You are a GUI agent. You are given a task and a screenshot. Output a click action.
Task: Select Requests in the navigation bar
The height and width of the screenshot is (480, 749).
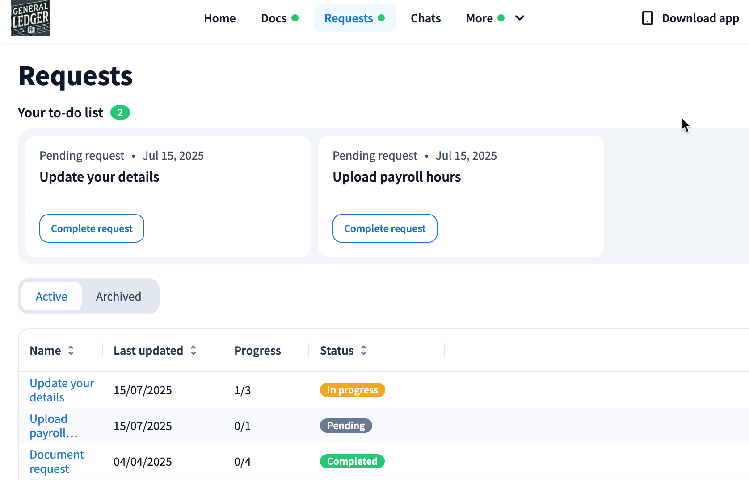349,18
